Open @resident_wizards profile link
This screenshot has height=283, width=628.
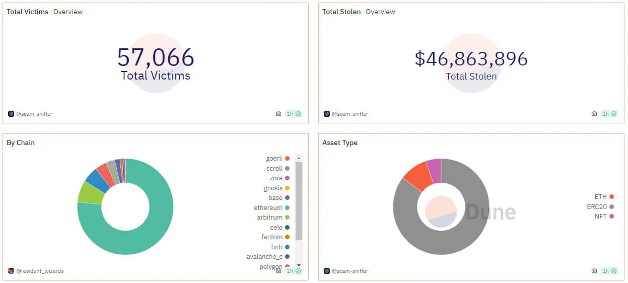pos(40,271)
